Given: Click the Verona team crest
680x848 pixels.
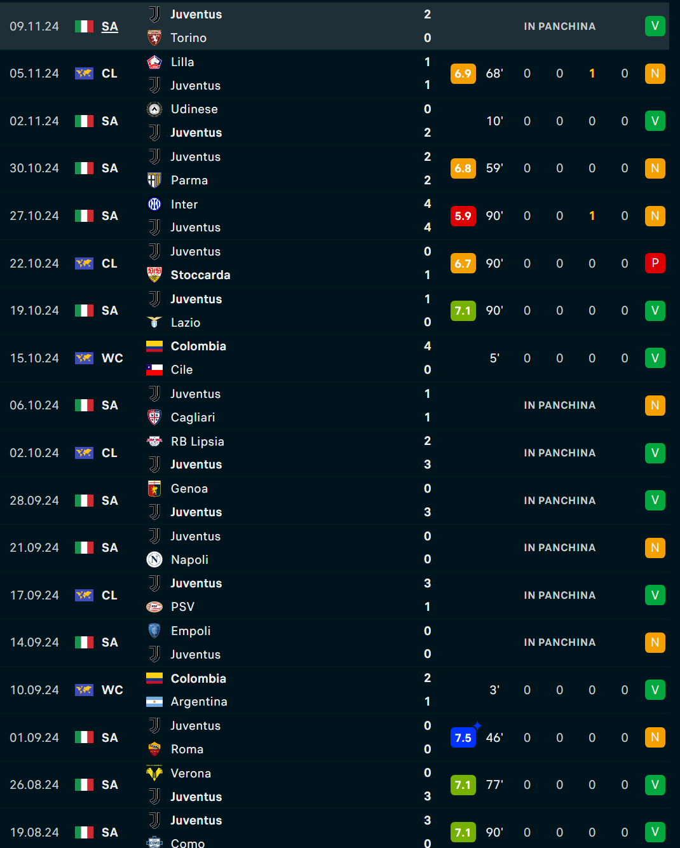Looking at the screenshot, I should point(154,773).
